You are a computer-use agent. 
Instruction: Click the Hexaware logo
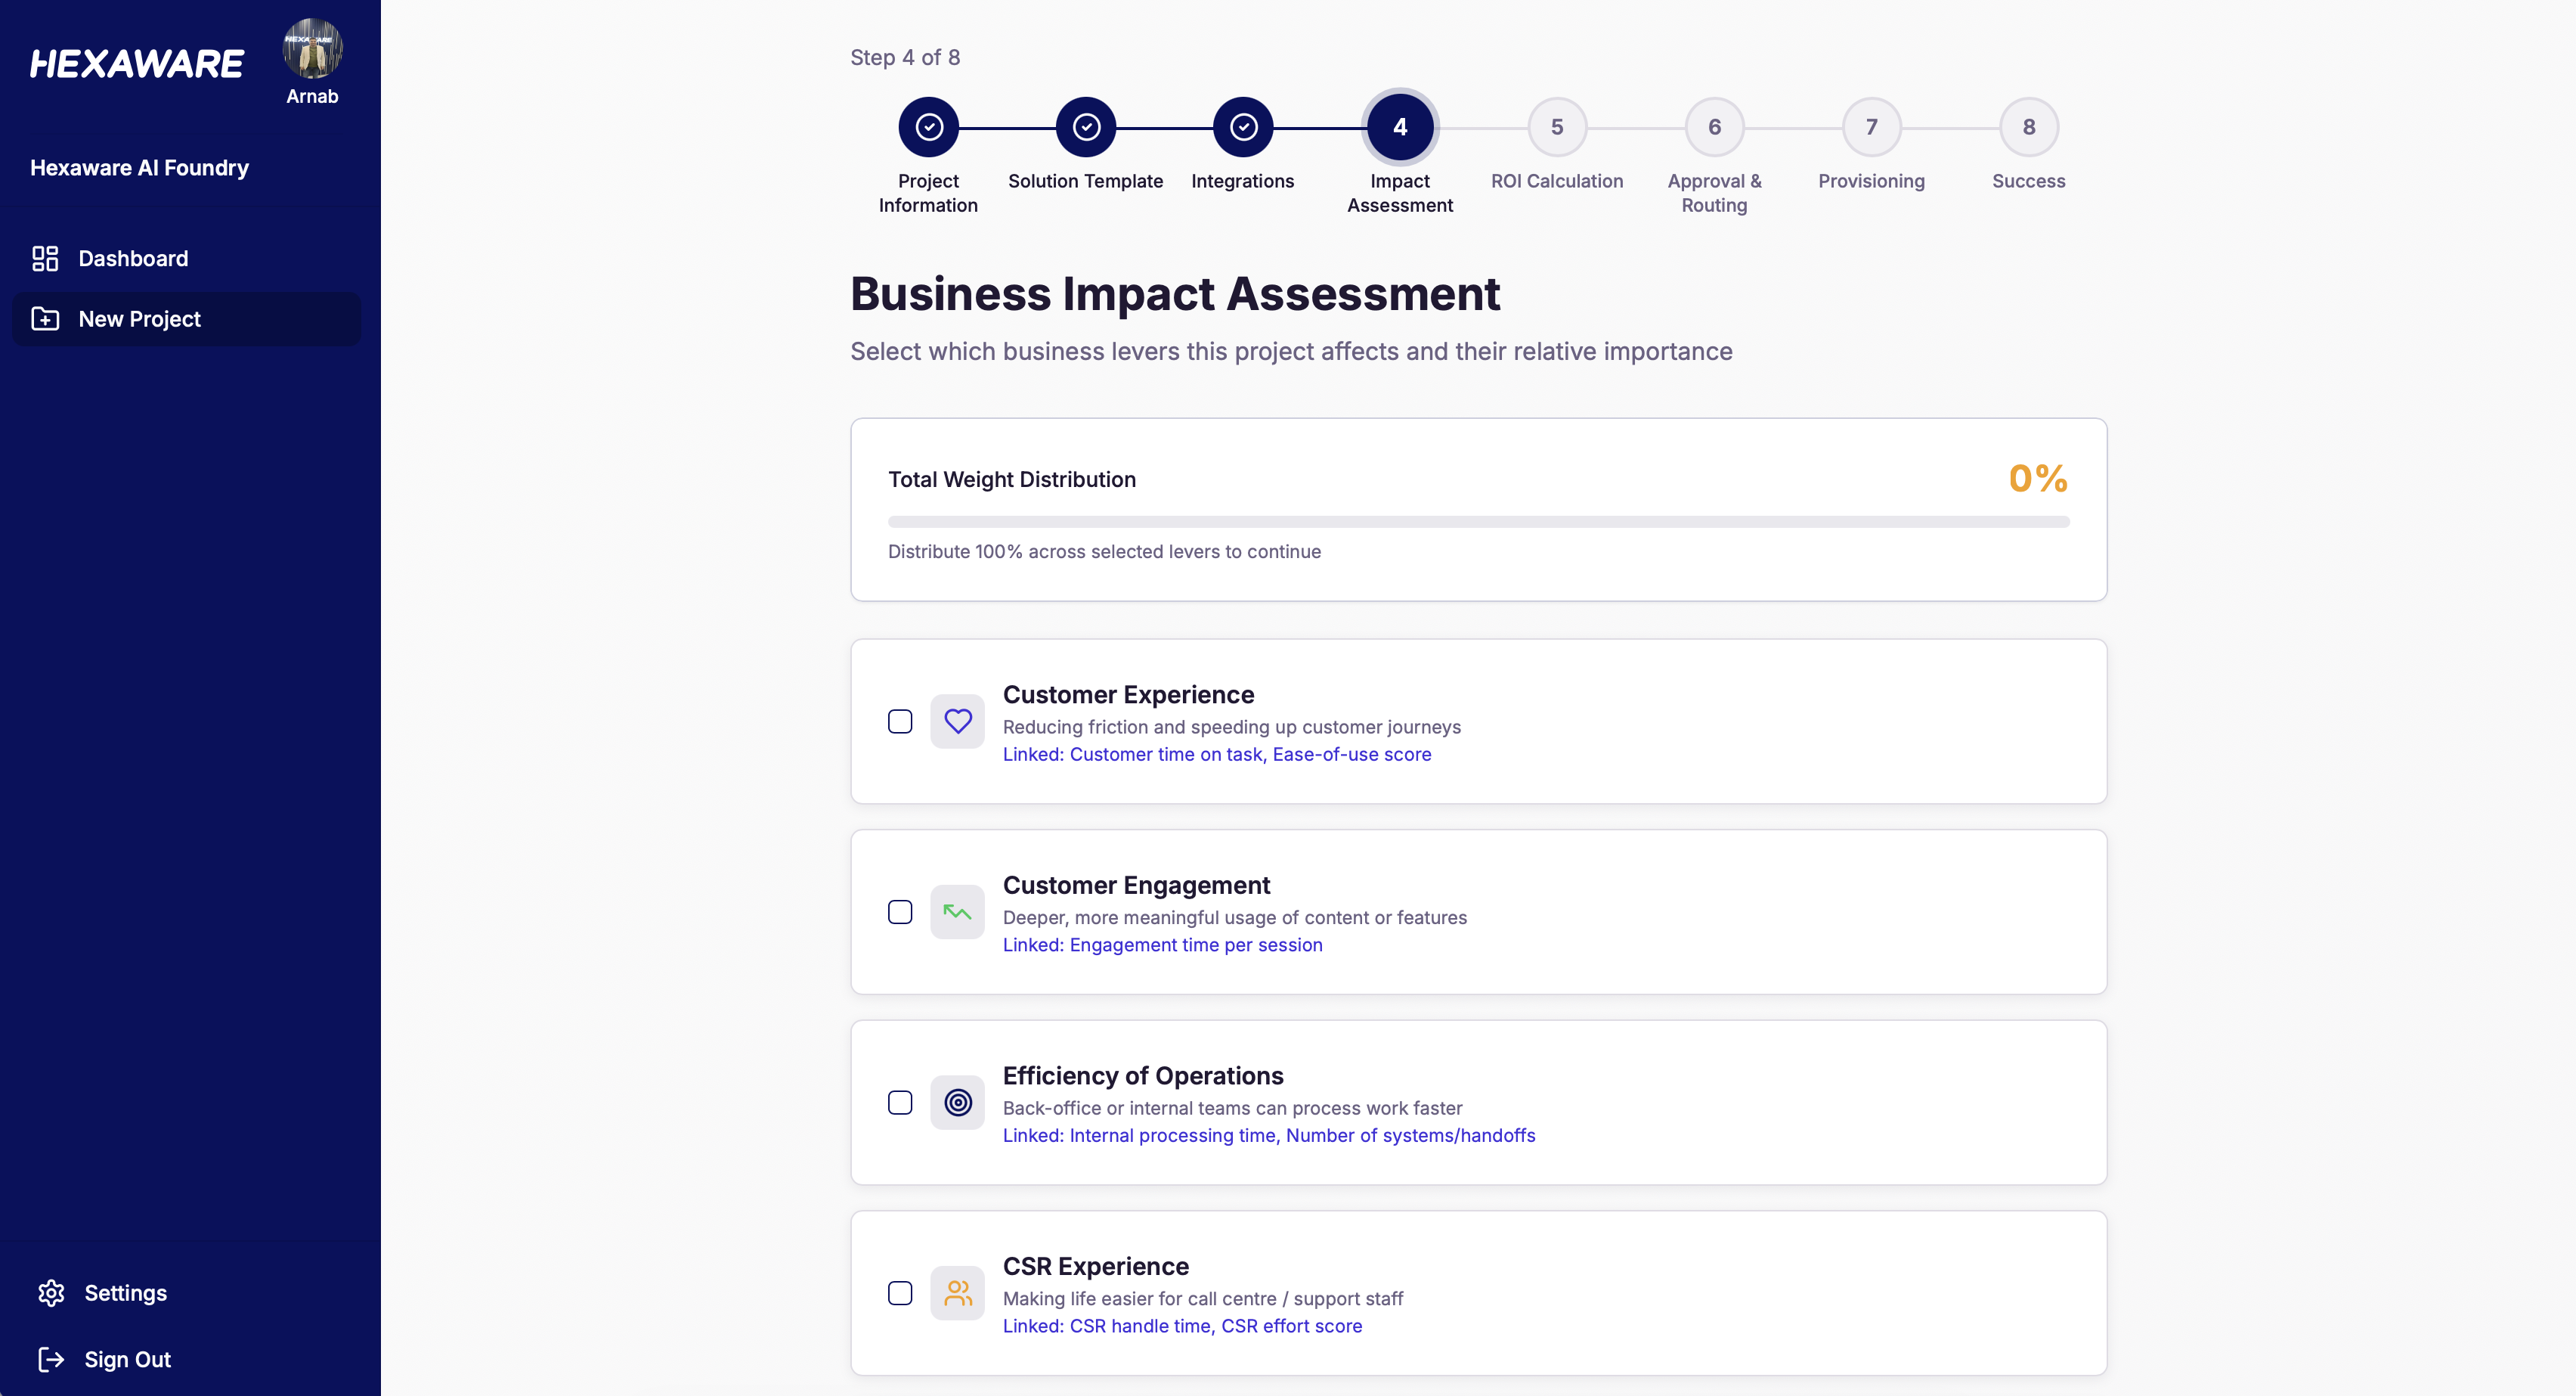[x=137, y=64]
